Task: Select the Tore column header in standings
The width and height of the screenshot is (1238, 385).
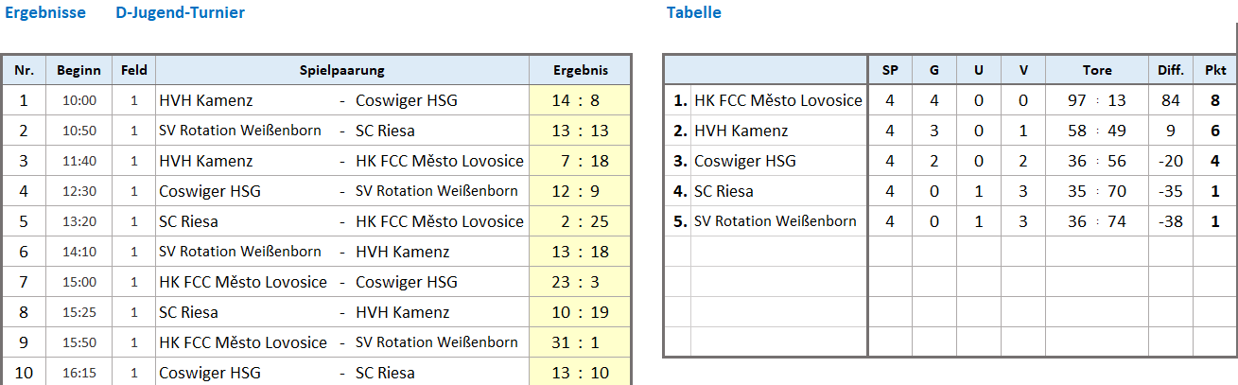Action: coord(1097,70)
